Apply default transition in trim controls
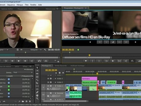 coord(113,42)
